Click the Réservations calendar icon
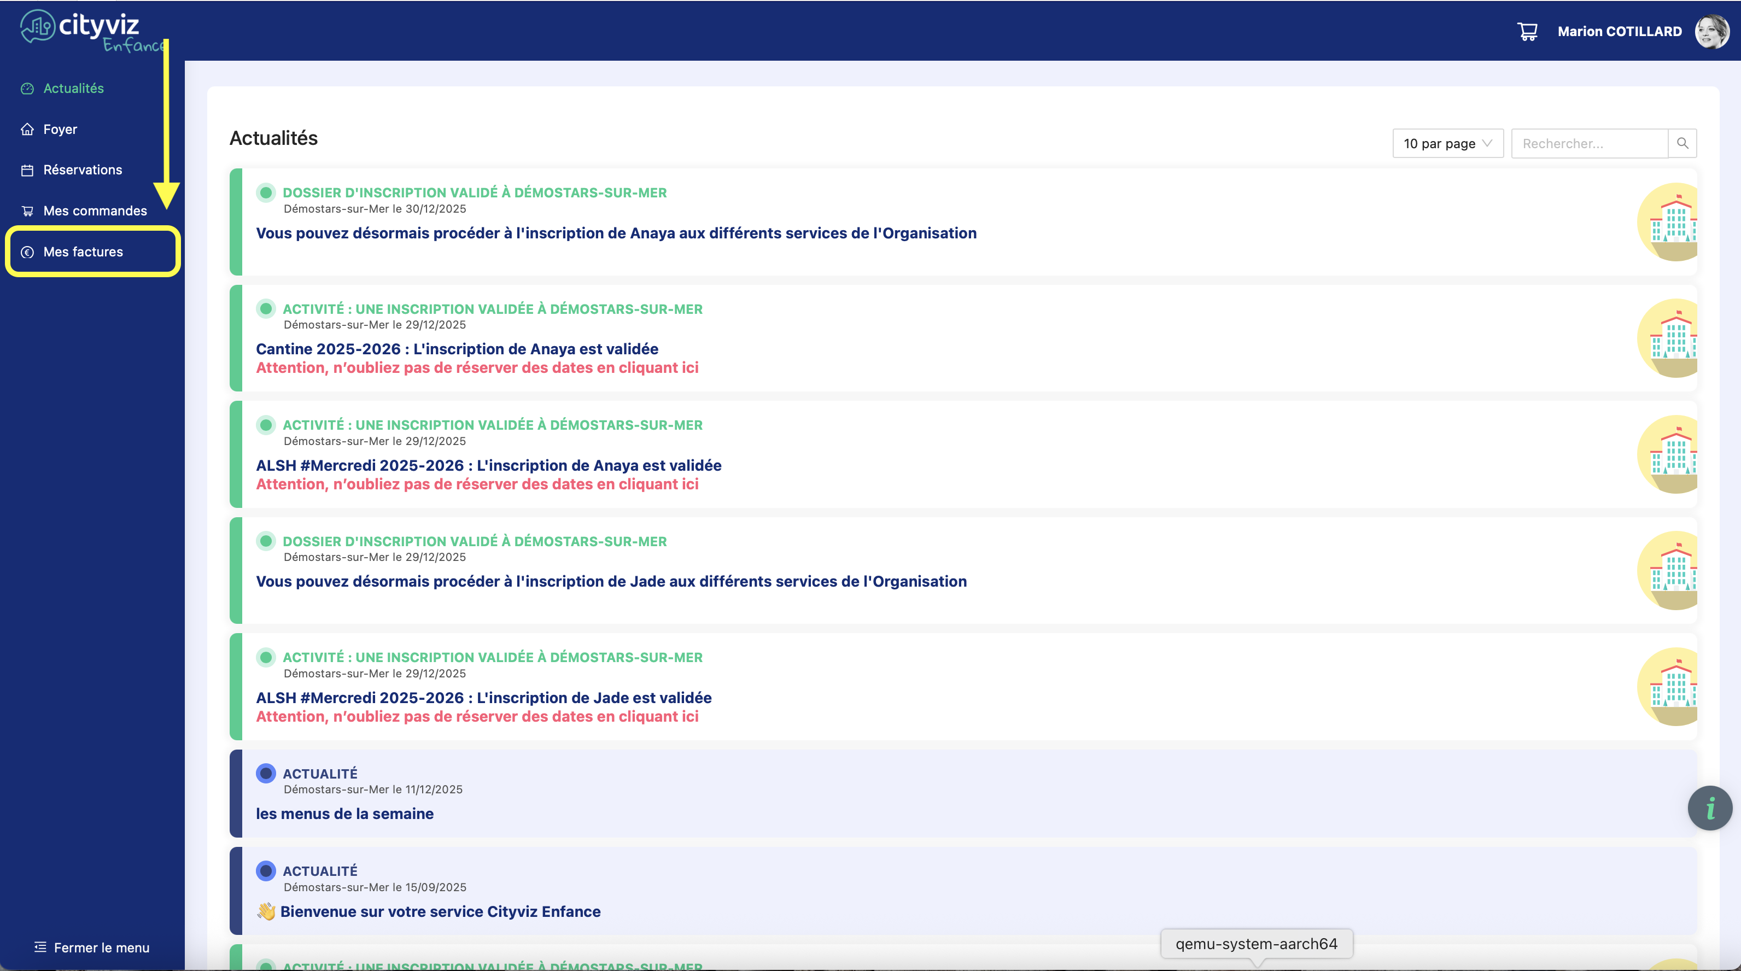 (27, 170)
